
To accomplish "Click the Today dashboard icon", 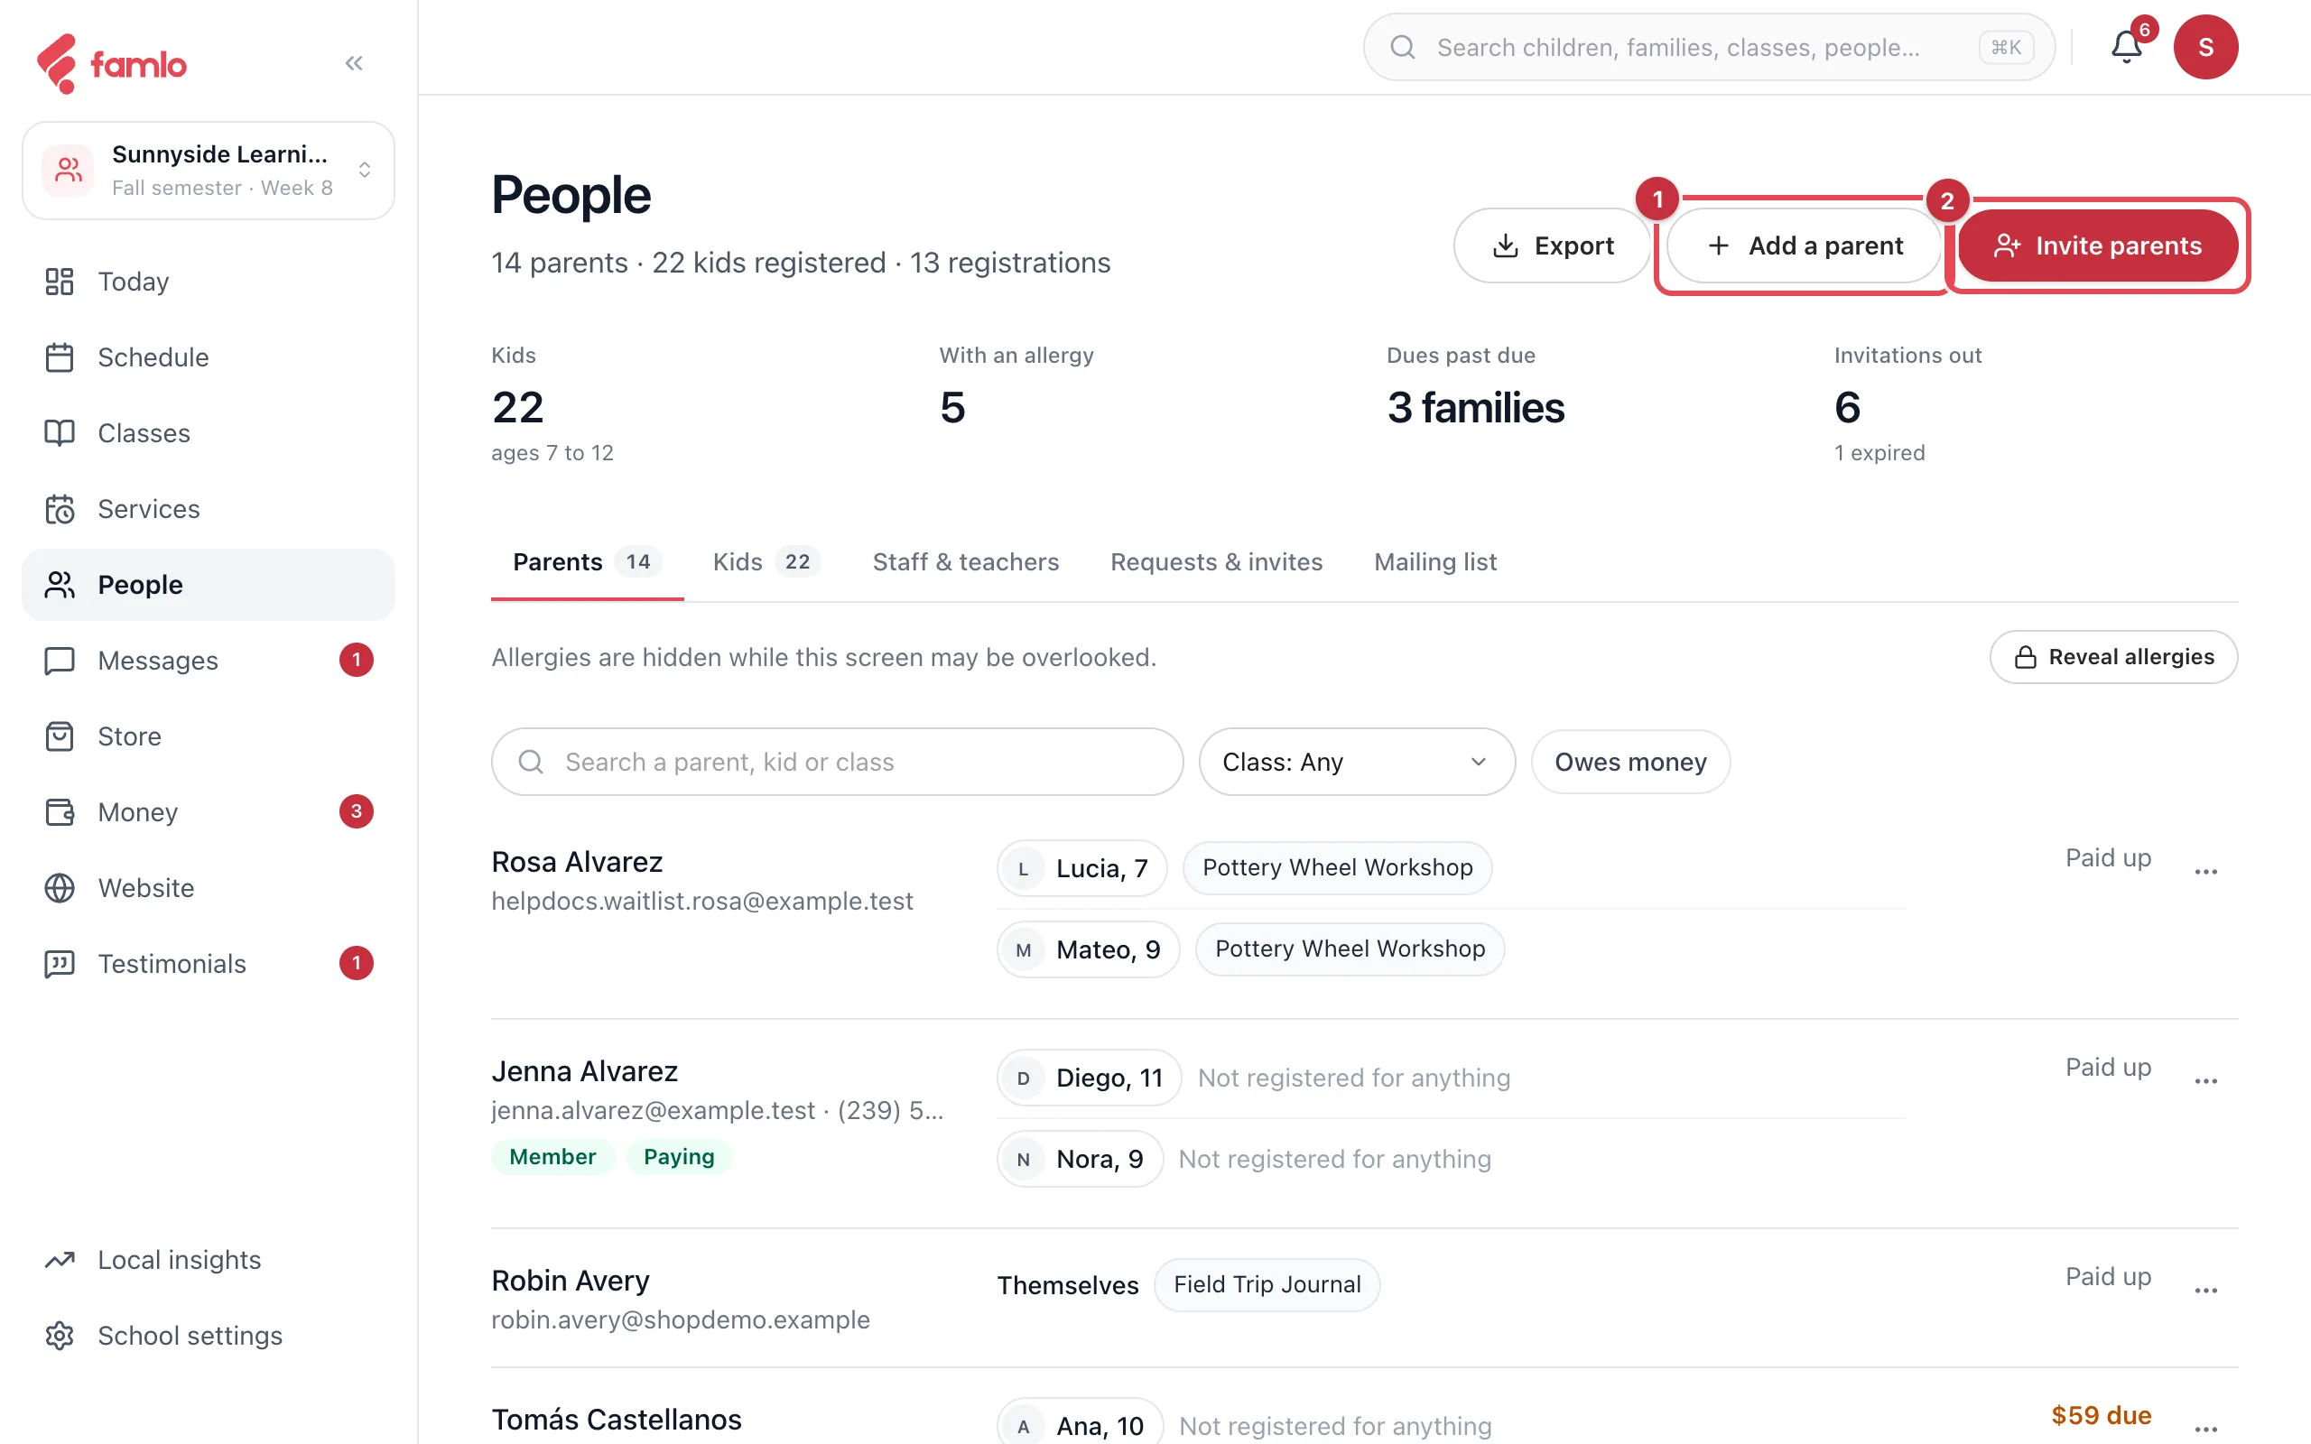I will 60,282.
